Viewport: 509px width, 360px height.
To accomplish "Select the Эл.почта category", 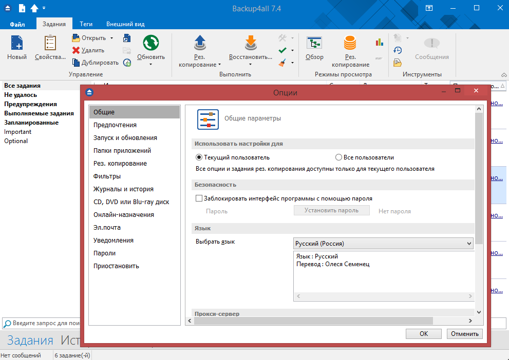I will (135, 228).
